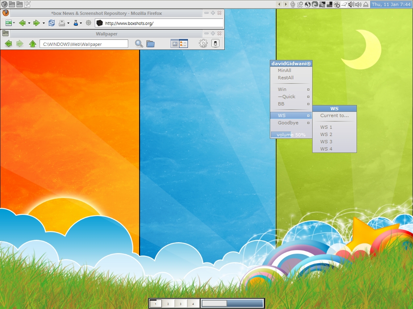Image resolution: width=413 pixels, height=309 pixels.
Task: Choose Current to... in WS submenu
Action: 334,115
